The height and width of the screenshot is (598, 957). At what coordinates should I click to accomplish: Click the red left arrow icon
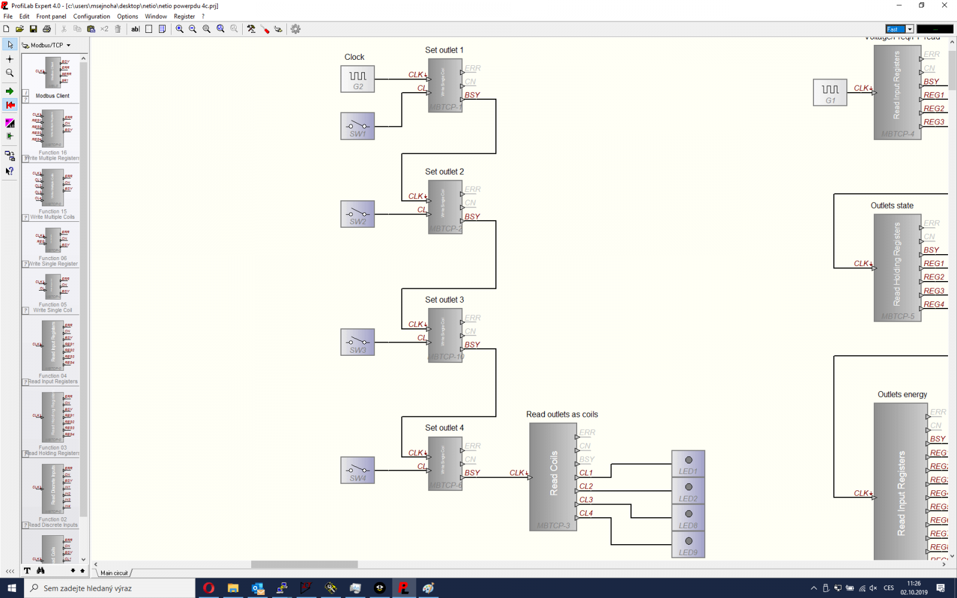point(10,105)
